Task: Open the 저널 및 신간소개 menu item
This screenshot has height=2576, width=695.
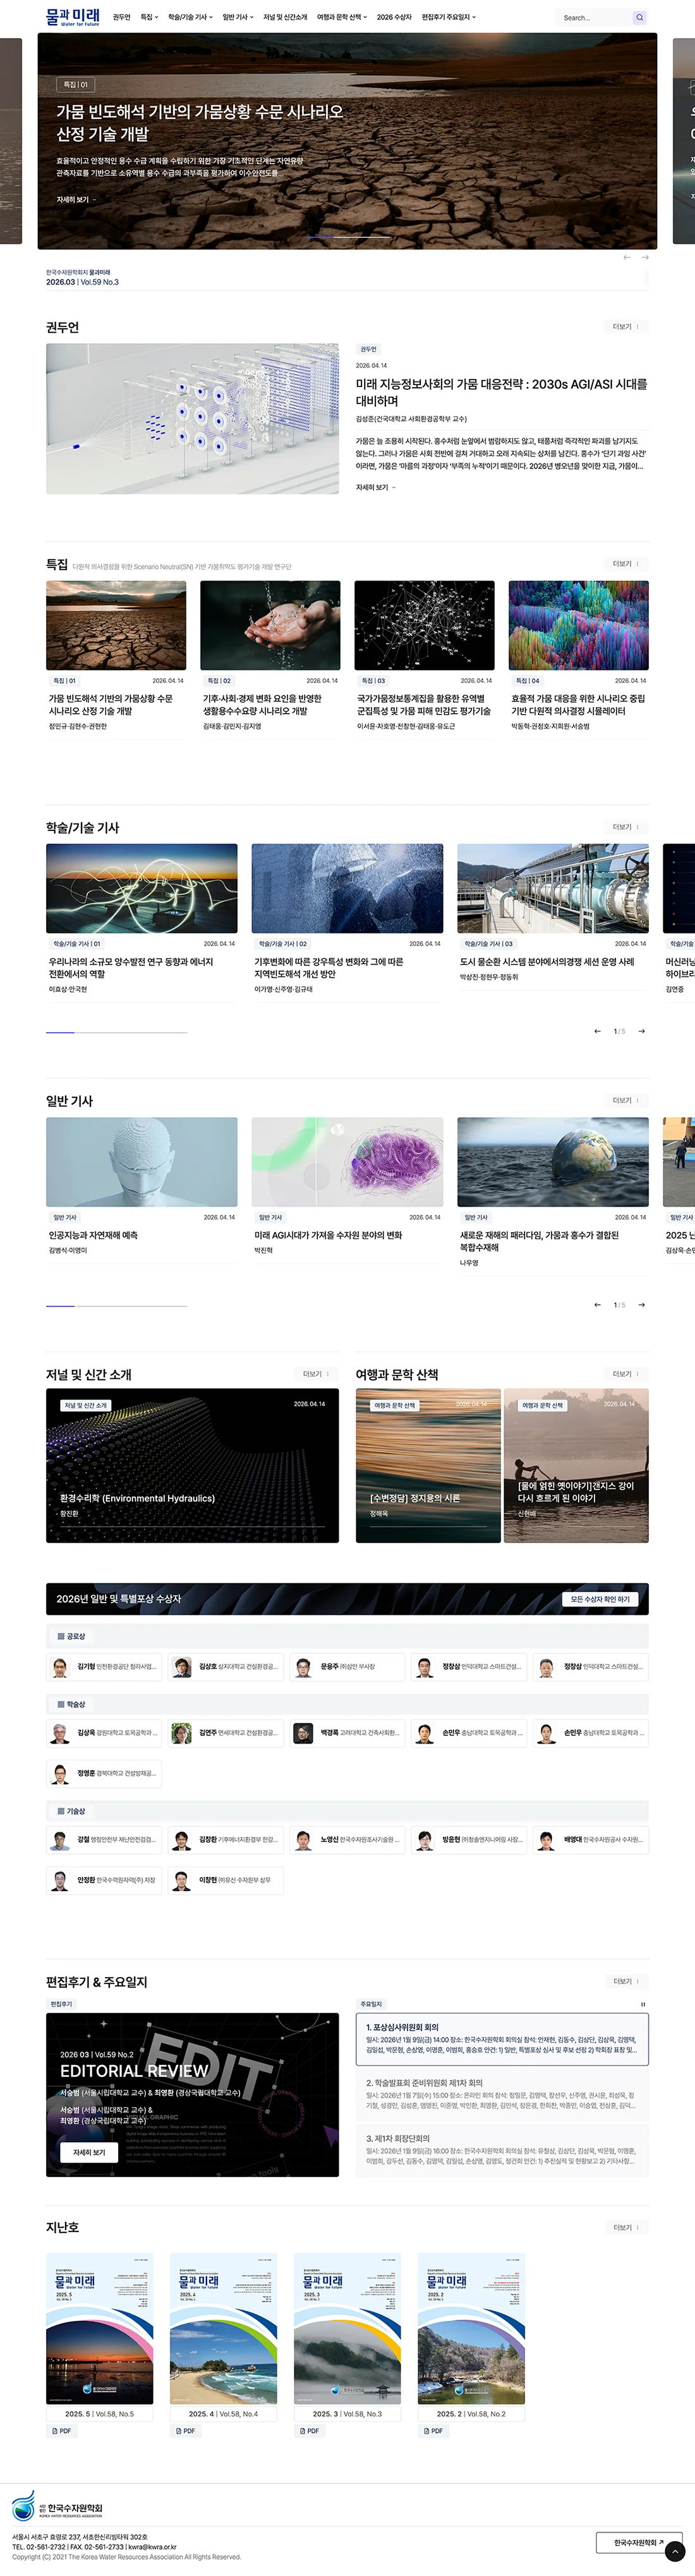Action: pyautogui.click(x=286, y=17)
